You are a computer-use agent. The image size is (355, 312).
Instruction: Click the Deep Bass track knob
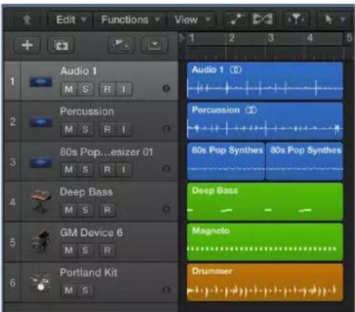166,209
